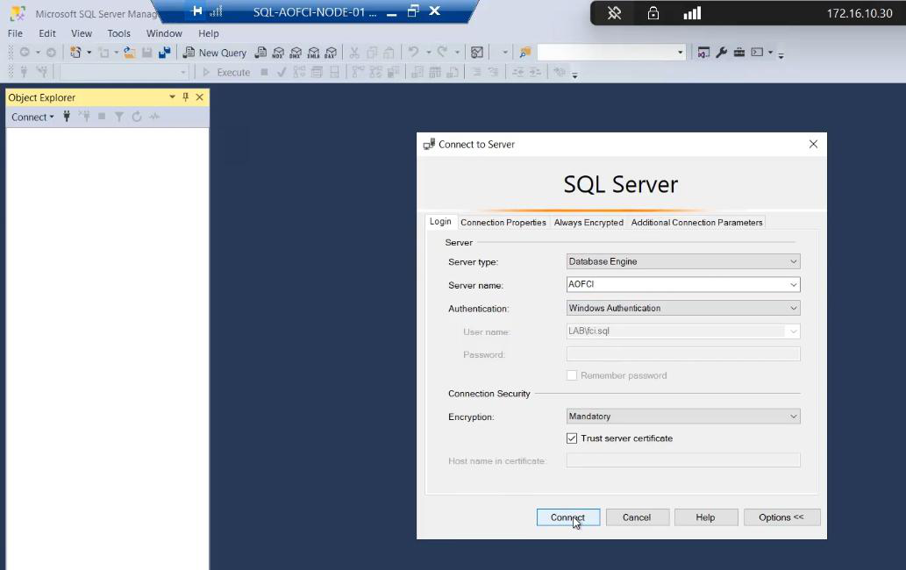
Task: Switch to the Login tab
Action: tap(440, 222)
